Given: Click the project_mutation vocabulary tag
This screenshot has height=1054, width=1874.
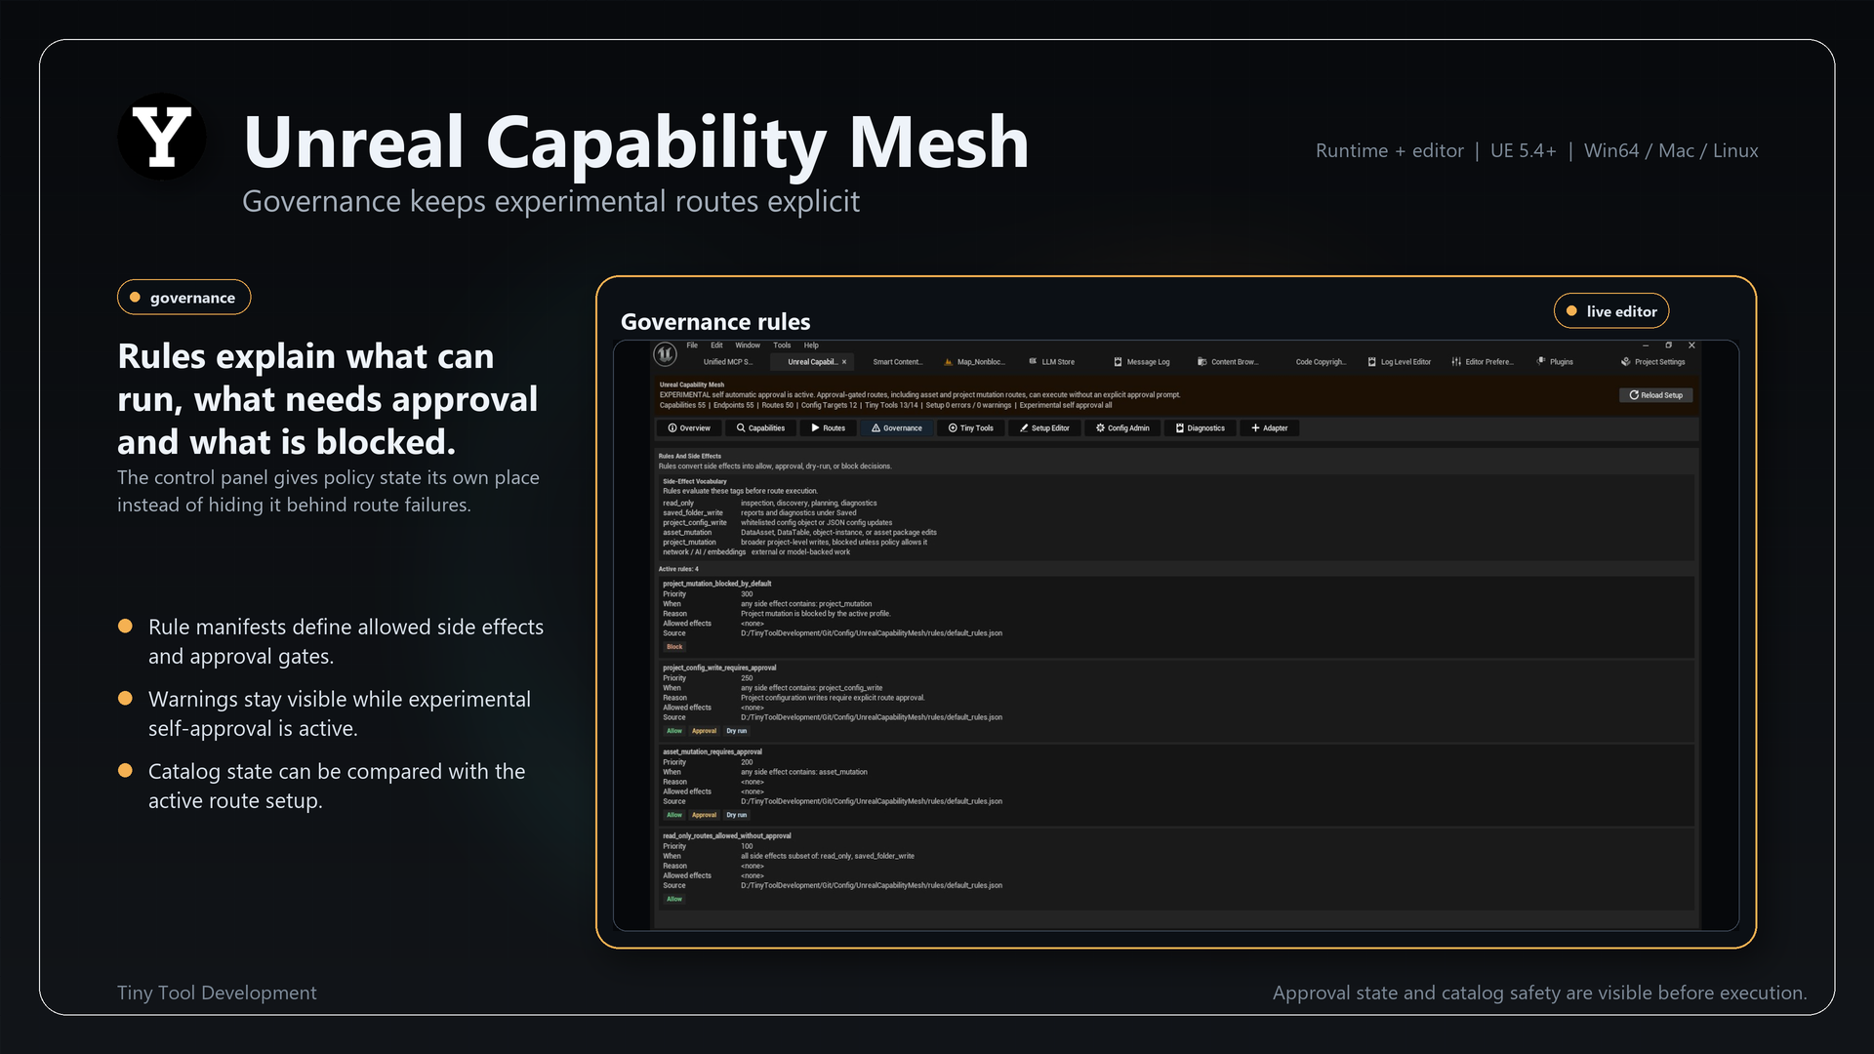Looking at the screenshot, I should [x=689, y=543].
